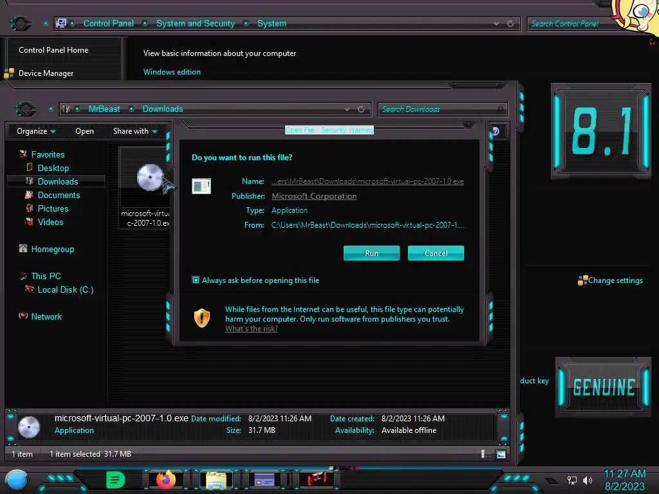The width and height of the screenshot is (659, 494).
Task: Open the Videos library
Action: [x=50, y=222]
